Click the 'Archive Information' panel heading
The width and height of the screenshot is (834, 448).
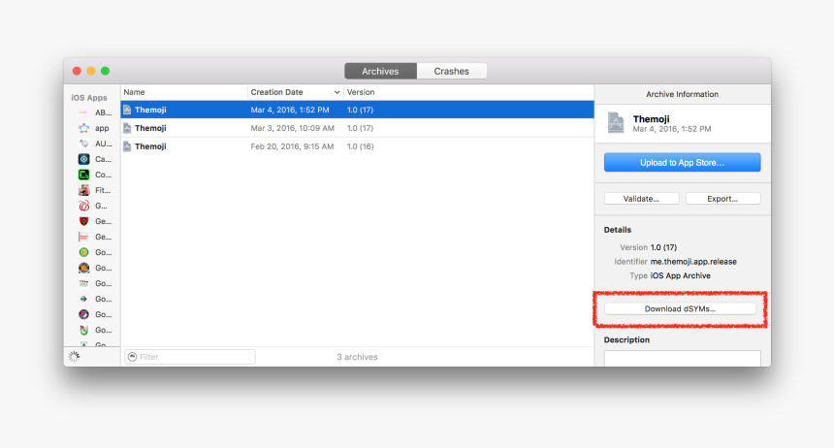click(x=682, y=94)
